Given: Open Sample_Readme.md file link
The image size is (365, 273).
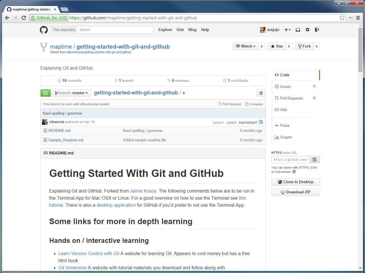Looking at the screenshot, I should click(66, 140).
